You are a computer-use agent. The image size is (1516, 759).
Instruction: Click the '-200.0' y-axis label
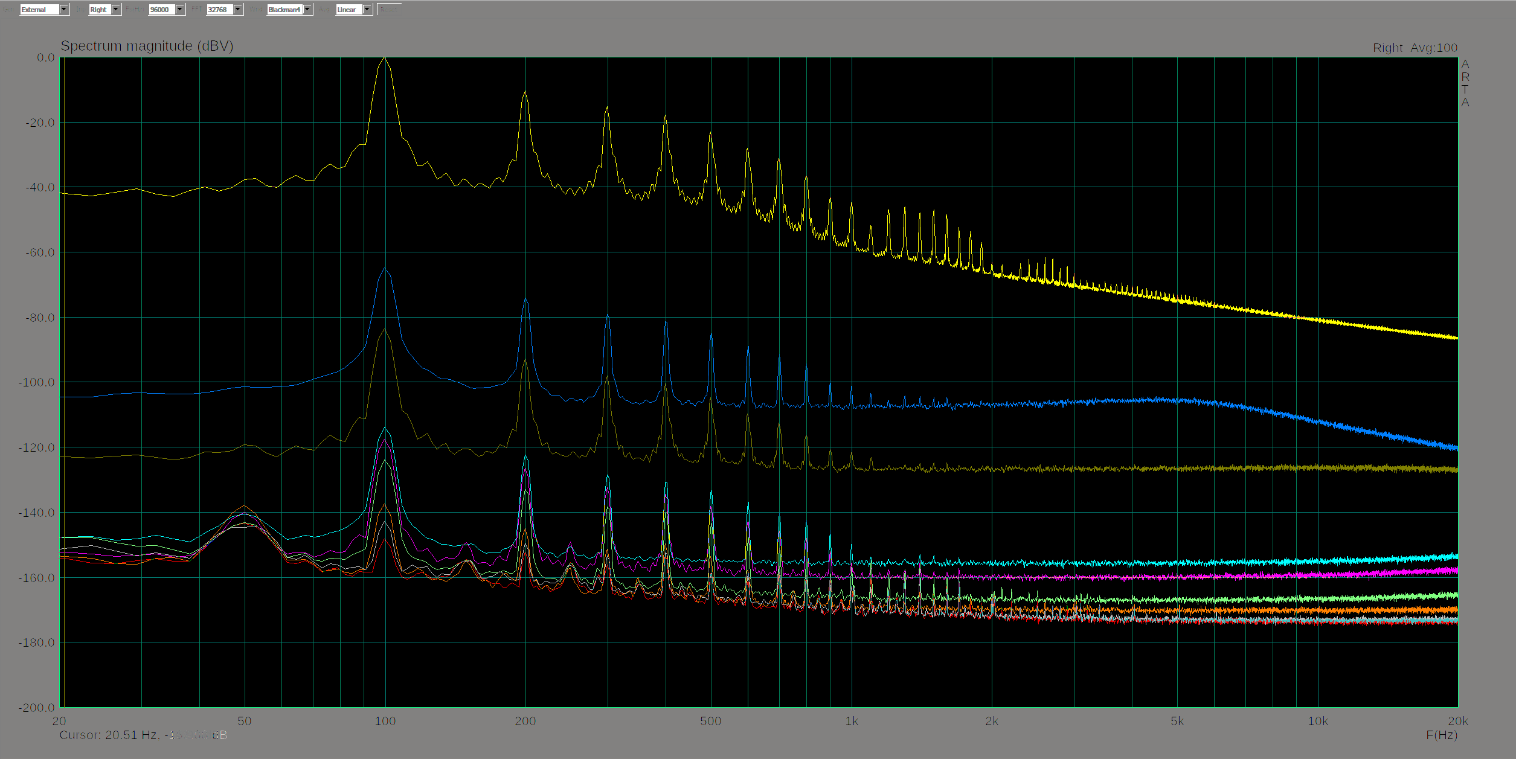(37, 707)
